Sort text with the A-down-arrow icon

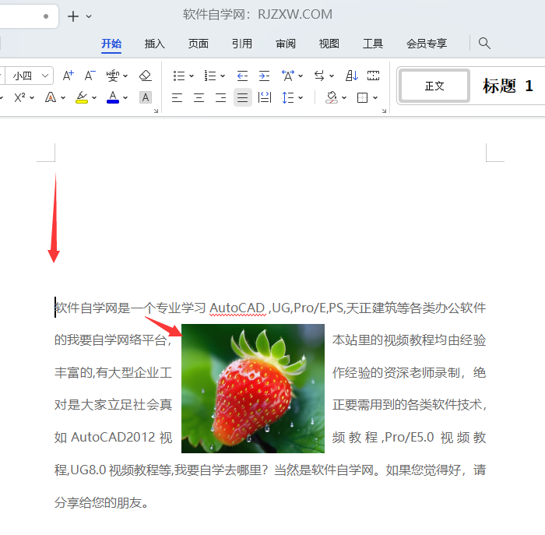351,76
